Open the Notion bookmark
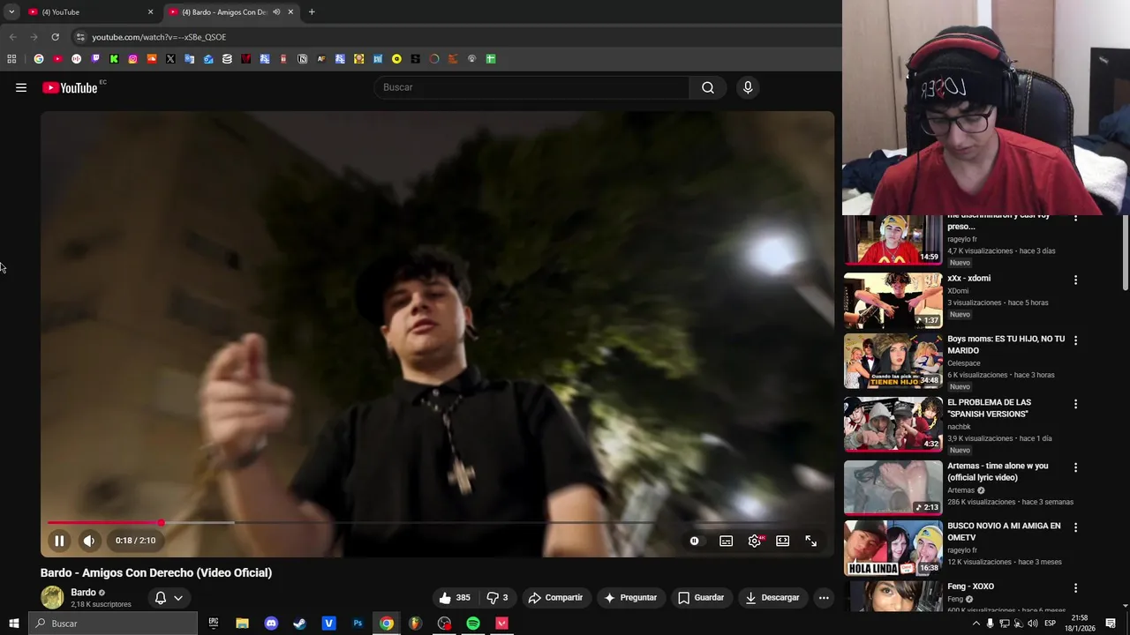This screenshot has width=1130, height=635. [302, 59]
